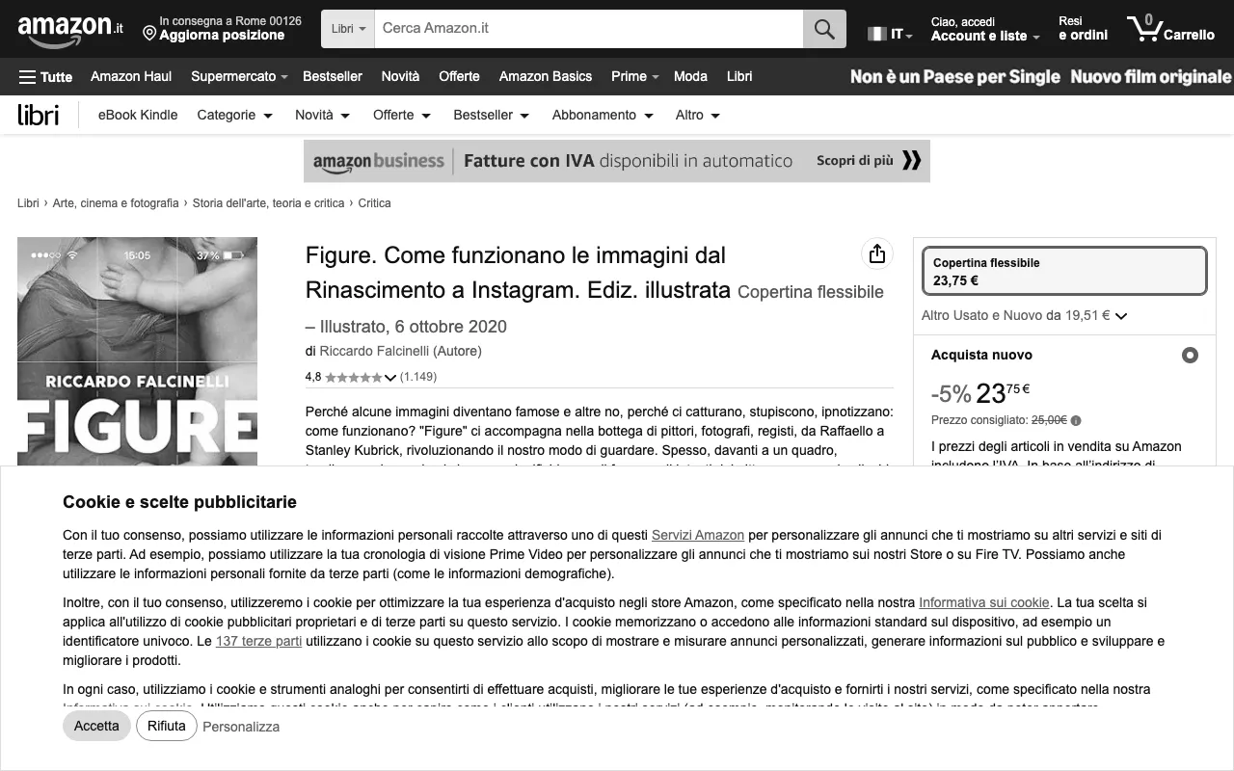Open eBook Kindle link
Image resolution: width=1234 pixels, height=771 pixels.
coord(138,115)
